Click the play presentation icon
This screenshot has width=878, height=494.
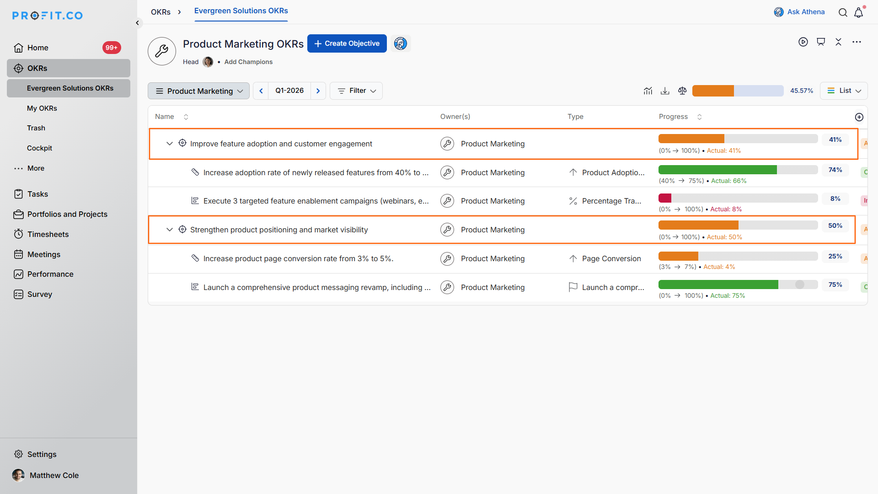click(803, 42)
